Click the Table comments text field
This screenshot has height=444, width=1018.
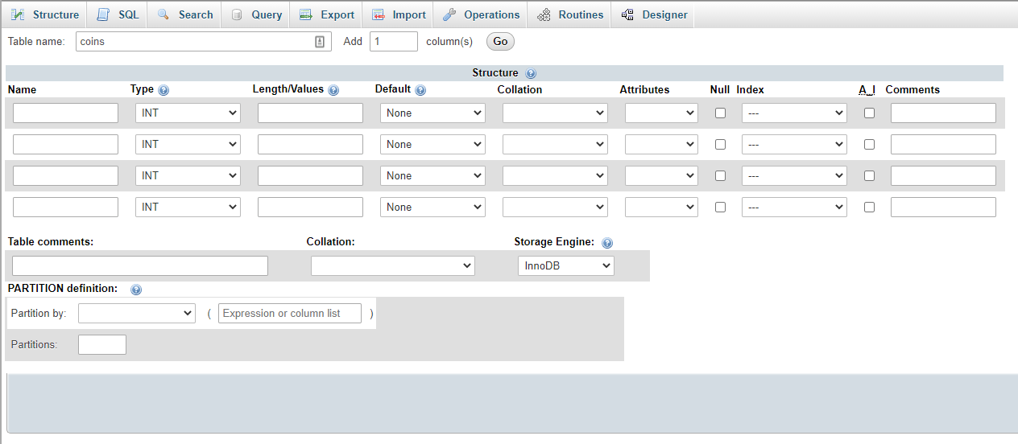(140, 266)
